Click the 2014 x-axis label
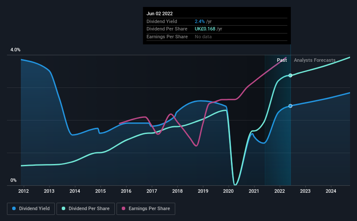This screenshot has height=221, width=357. (x=75, y=191)
